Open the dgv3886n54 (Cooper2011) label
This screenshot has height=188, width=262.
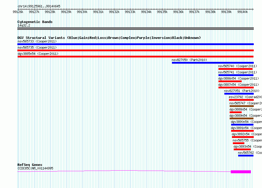tap(238, 78)
